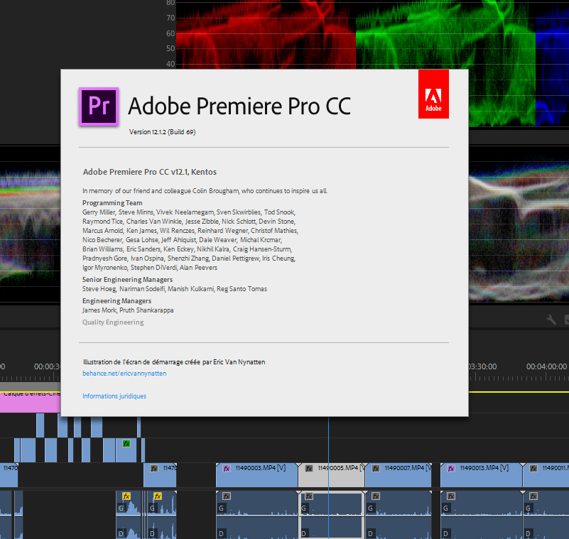Select the pink Calque d'effets adjustment clip
Viewport: 569px width, 539px height.
pos(30,402)
